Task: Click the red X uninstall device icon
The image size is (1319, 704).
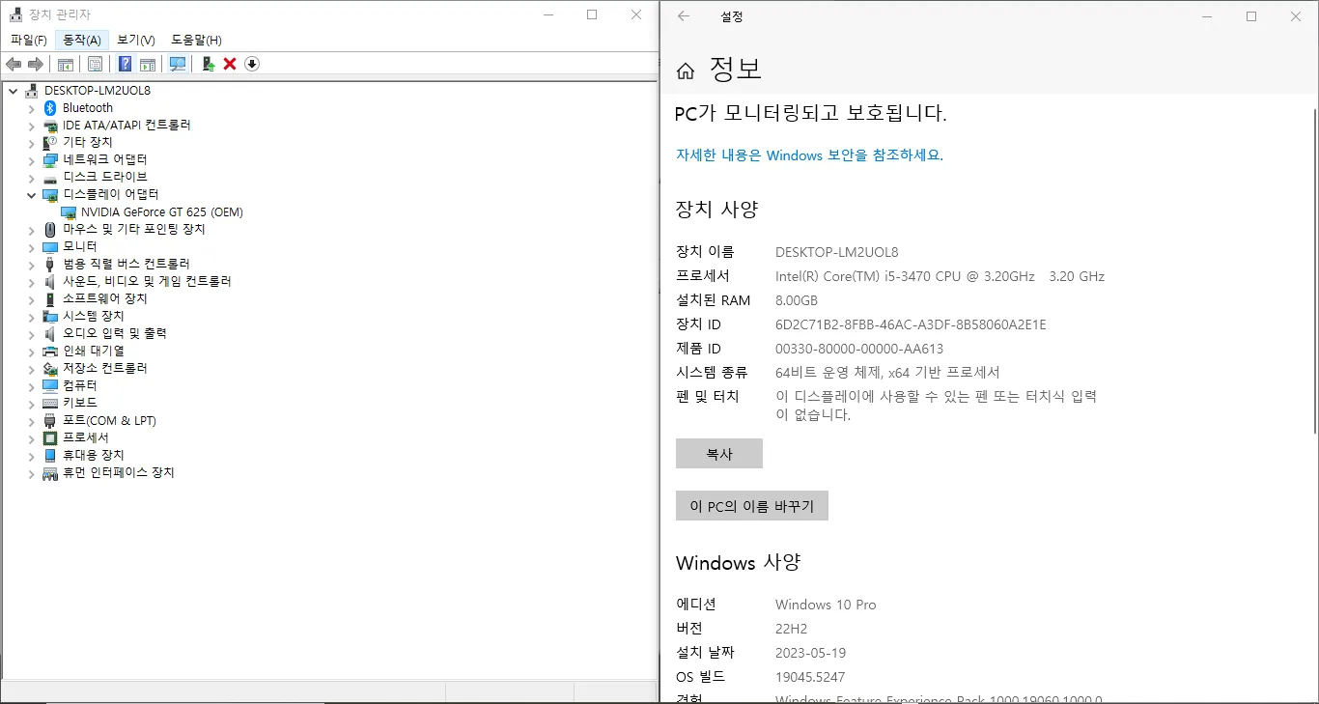Action: tap(230, 64)
